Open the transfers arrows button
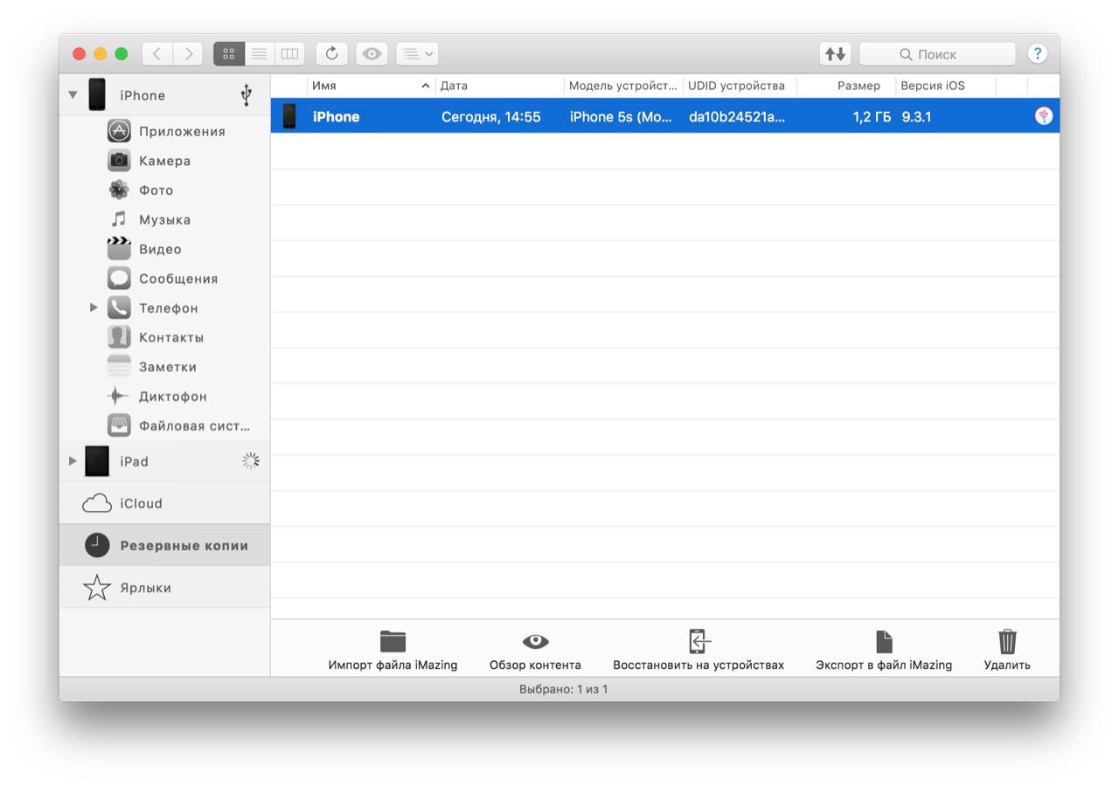The height and width of the screenshot is (786, 1119). coord(836,54)
